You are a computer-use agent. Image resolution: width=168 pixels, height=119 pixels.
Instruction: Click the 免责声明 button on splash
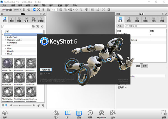[46, 70]
